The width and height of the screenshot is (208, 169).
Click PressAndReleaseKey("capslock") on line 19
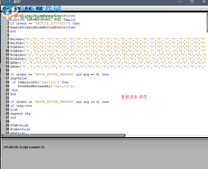click(x=46, y=86)
